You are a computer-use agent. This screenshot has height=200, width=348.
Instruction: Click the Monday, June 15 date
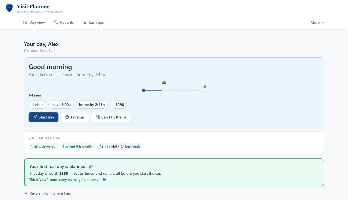tap(38, 50)
